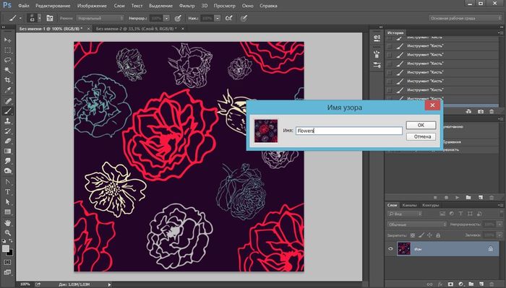Switch to the Каналы tab
Viewport: 506px width, 288px height.
point(409,205)
